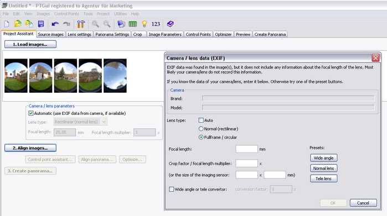Open the Help menu

(135, 14)
